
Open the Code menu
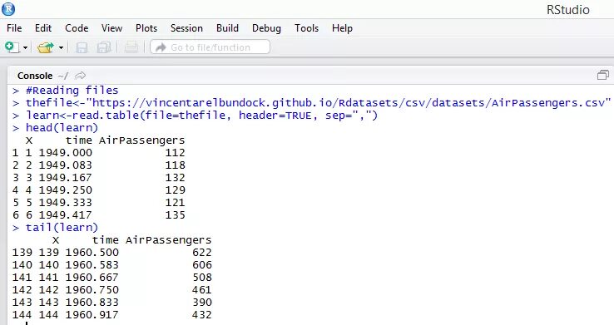point(77,28)
